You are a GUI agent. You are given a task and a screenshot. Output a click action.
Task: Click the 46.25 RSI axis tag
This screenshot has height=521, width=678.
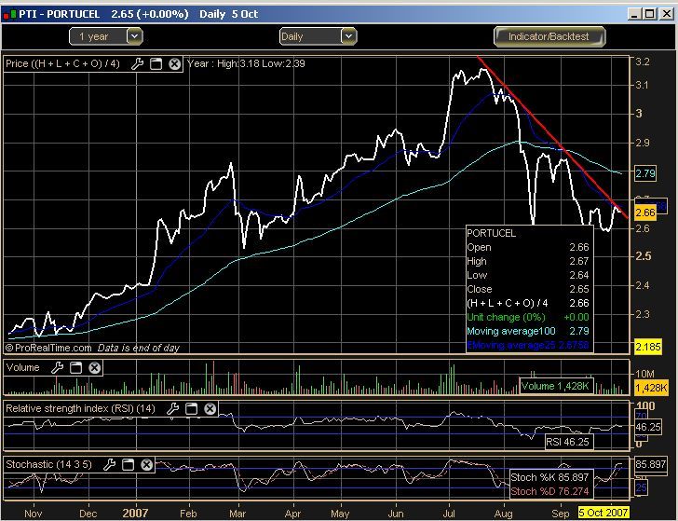pos(648,427)
